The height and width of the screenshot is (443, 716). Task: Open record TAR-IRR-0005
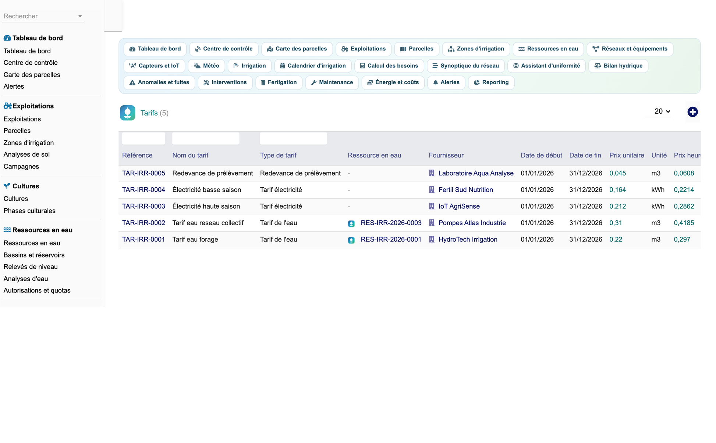[x=143, y=173]
